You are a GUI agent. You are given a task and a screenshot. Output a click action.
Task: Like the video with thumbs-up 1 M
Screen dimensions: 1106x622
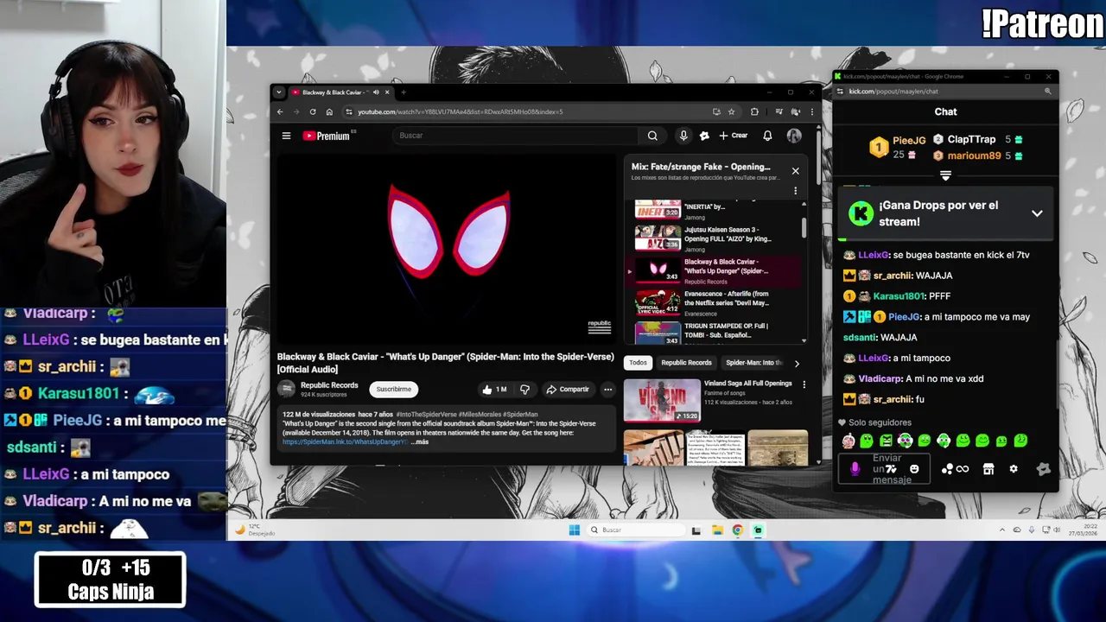click(494, 390)
